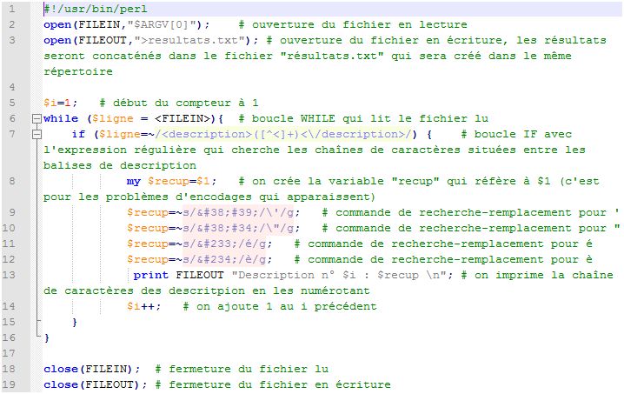Image resolution: width=624 pixels, height=394 pixels.
Task: Click the closing brace on line 15
Action: (75, 323)
